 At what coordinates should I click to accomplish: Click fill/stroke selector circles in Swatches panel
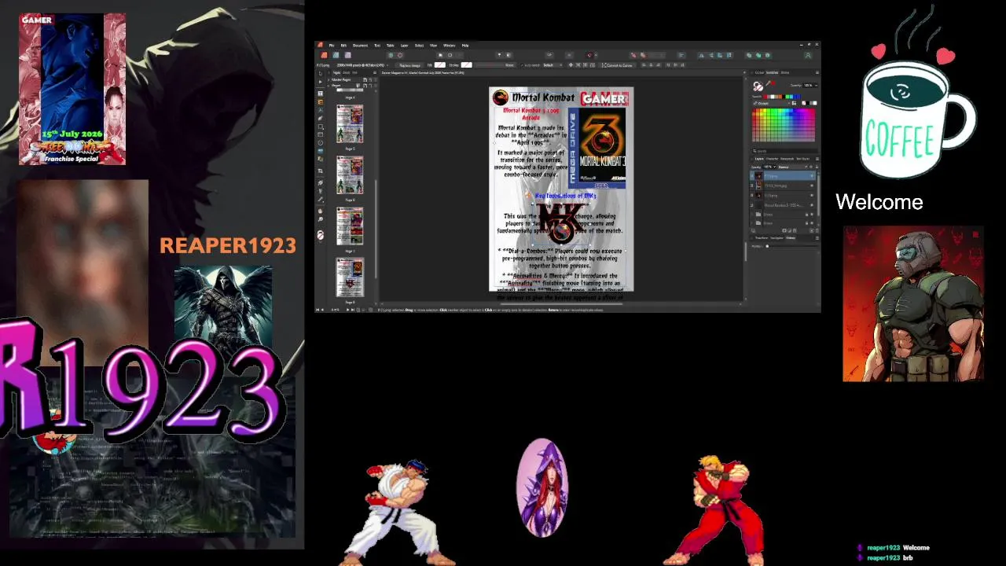[758, 86]
